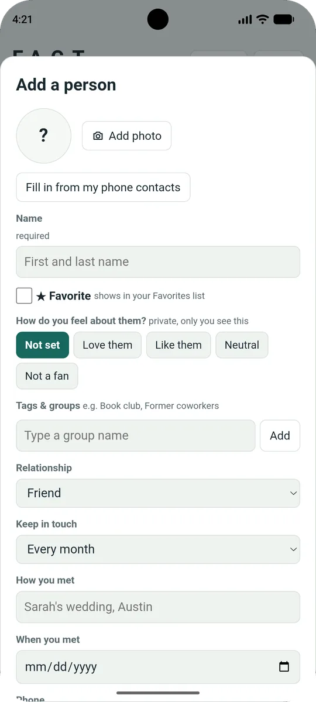Click the Tags & groups label
316x702 pixels.
point(48,405)
